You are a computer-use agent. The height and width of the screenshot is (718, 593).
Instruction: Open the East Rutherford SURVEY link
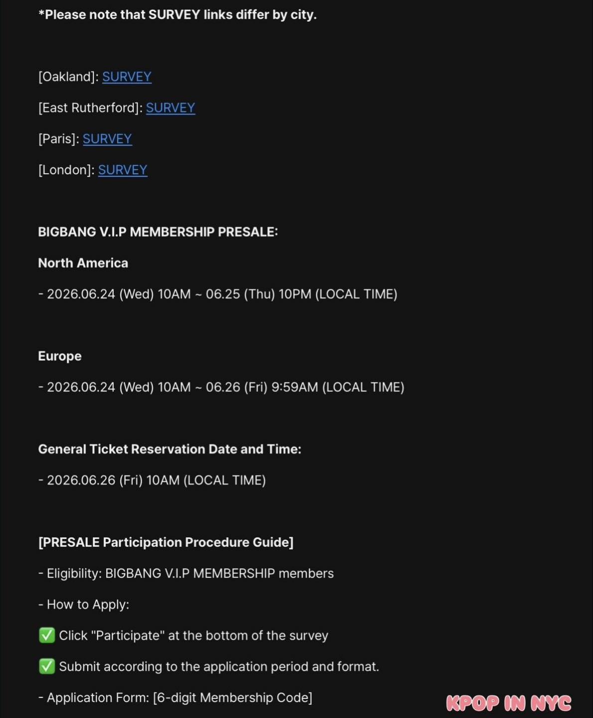[x=170, y=108]
